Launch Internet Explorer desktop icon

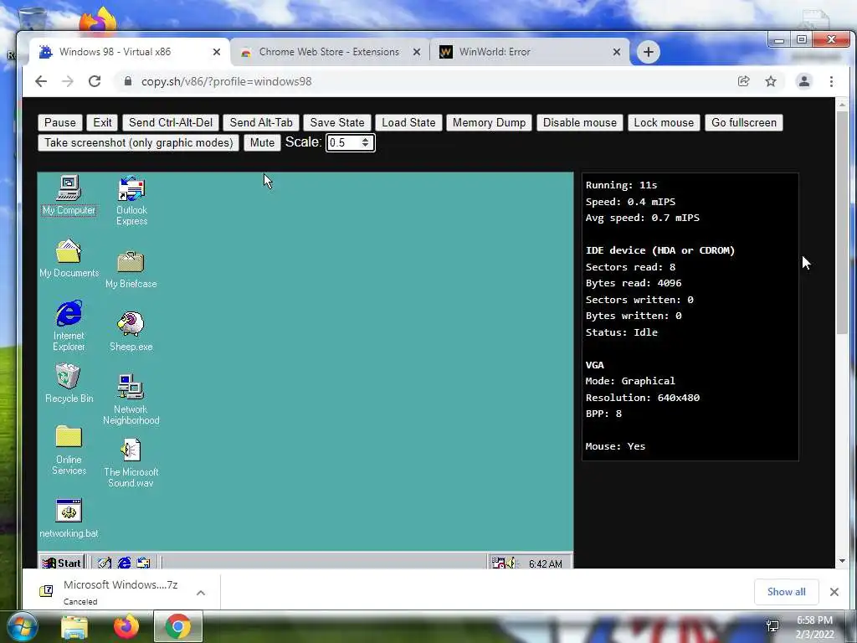tap(69, 325)
